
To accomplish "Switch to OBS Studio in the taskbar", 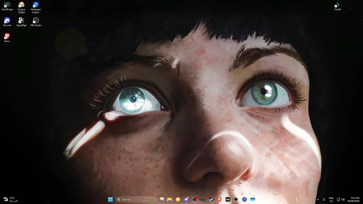I will [x=195, y=199].
